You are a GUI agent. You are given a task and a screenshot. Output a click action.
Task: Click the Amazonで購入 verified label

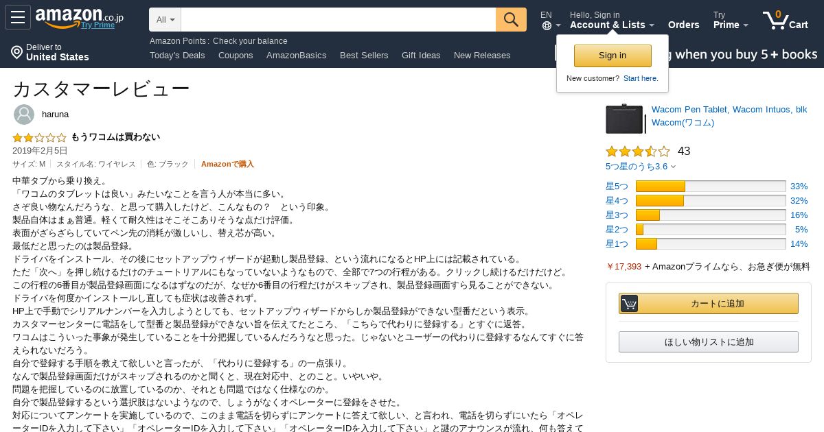[x=227, y=164]
